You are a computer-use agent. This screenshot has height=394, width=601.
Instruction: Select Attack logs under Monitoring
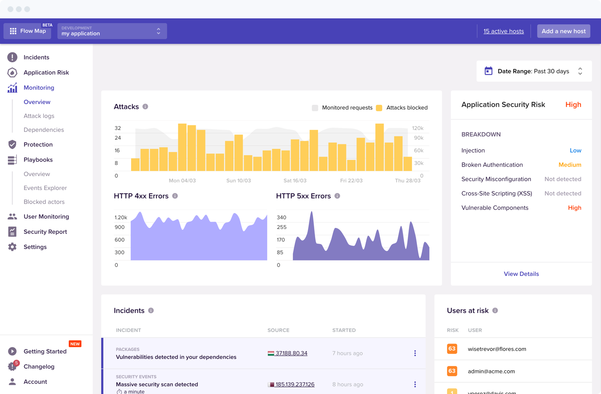pos(39,116)
